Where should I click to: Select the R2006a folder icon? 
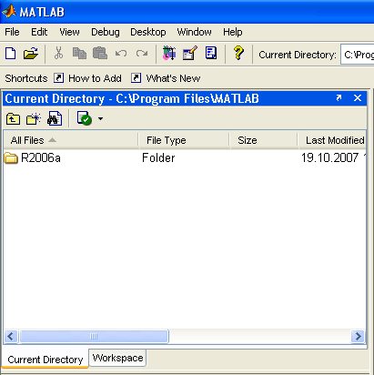pyautogui.click(x=11, y=158)
